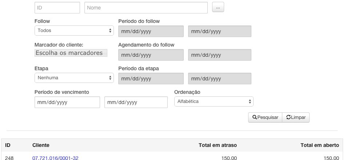Click Agendamento do follow end date
This screenshot has width=346, height=160.
(219, 55)
